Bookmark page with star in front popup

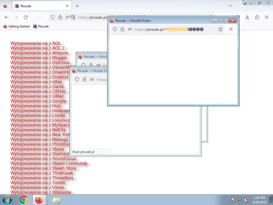(220, 29)
